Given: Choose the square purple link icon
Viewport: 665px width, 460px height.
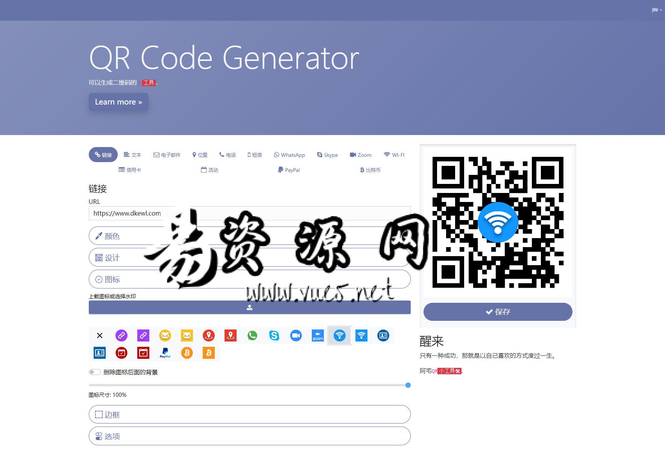Looking at the screenshot, I should click(x=143, y=336).
